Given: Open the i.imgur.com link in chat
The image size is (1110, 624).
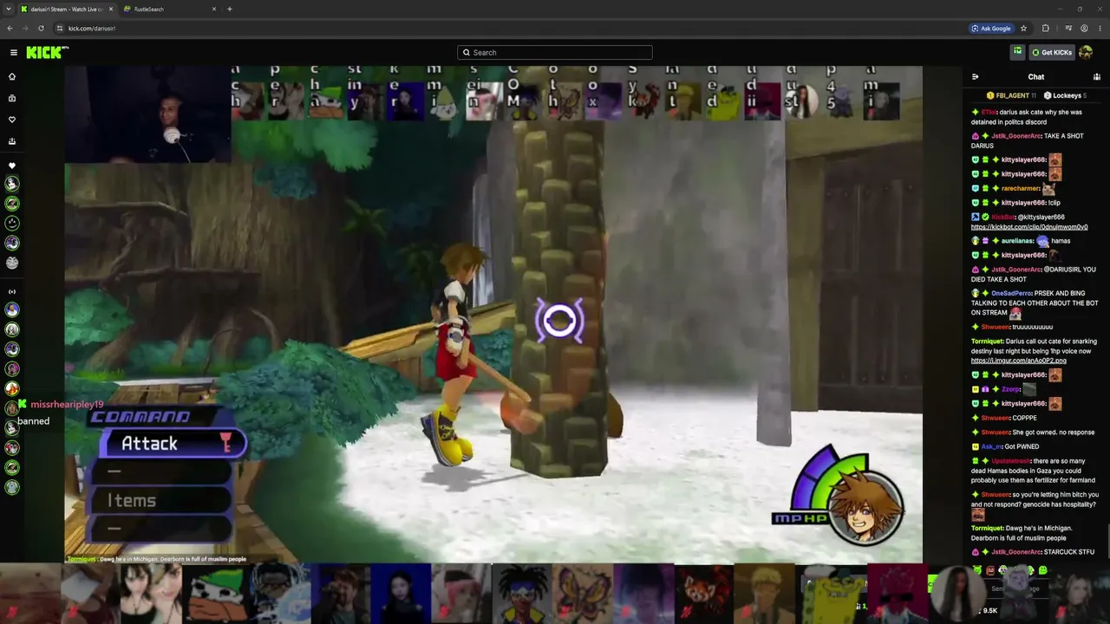Looking at the screenshot, I should point(1019,361).
